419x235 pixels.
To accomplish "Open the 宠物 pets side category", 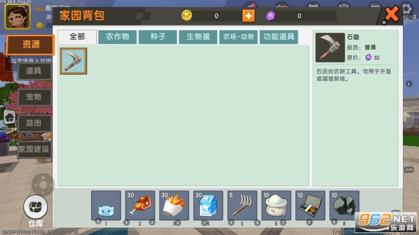I will (x=34, y=97).
